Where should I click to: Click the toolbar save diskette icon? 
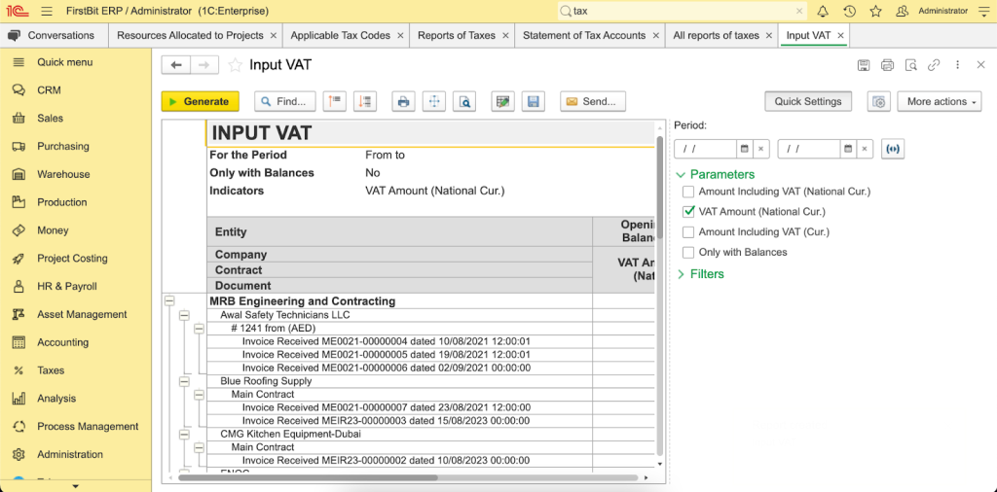coord(534,101)
